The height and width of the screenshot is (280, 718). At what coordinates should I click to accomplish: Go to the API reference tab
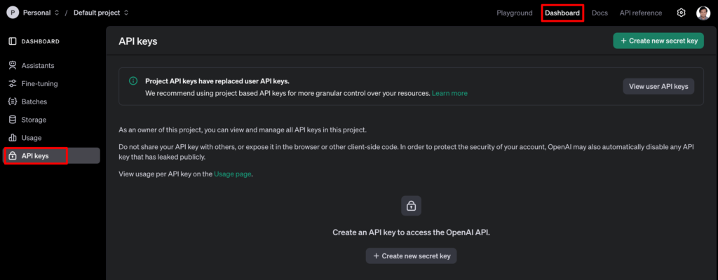tap(640, 13)
